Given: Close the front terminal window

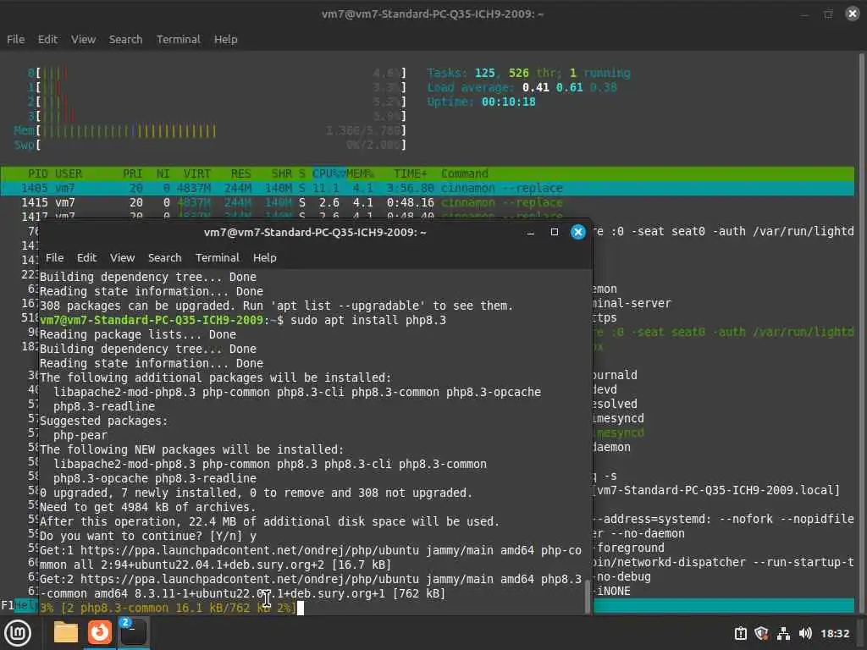Looking at the screenshot, I should coord(577,232).
